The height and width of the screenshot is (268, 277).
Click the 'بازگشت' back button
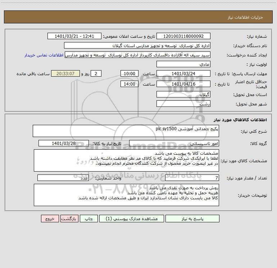[x=69, y=219]
